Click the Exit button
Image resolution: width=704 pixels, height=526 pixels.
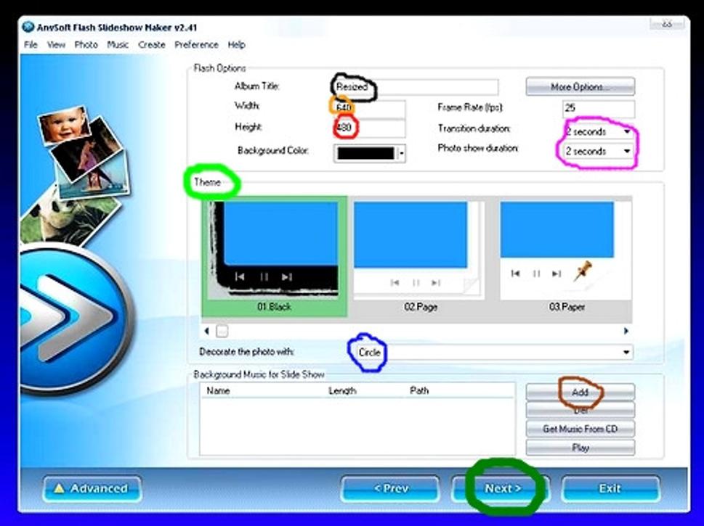610,489
